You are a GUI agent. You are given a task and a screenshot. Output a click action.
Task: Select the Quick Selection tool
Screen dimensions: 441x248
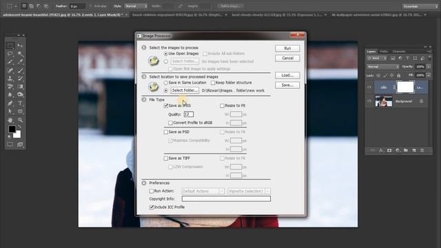(20, 54)
